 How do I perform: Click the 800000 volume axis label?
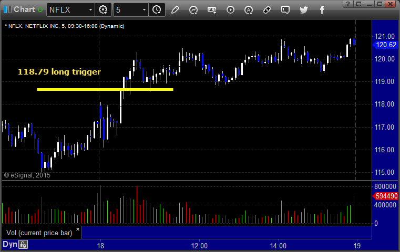point(385,186)
